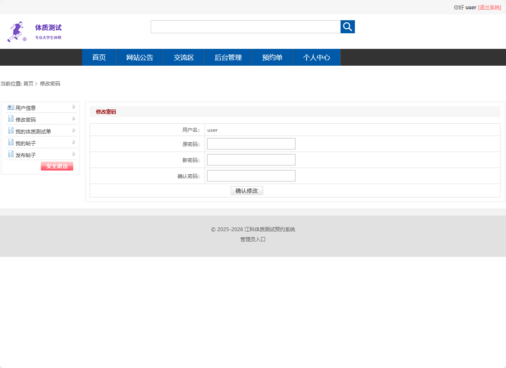Select 个人中心 from the navigation bar

point(316,57)
